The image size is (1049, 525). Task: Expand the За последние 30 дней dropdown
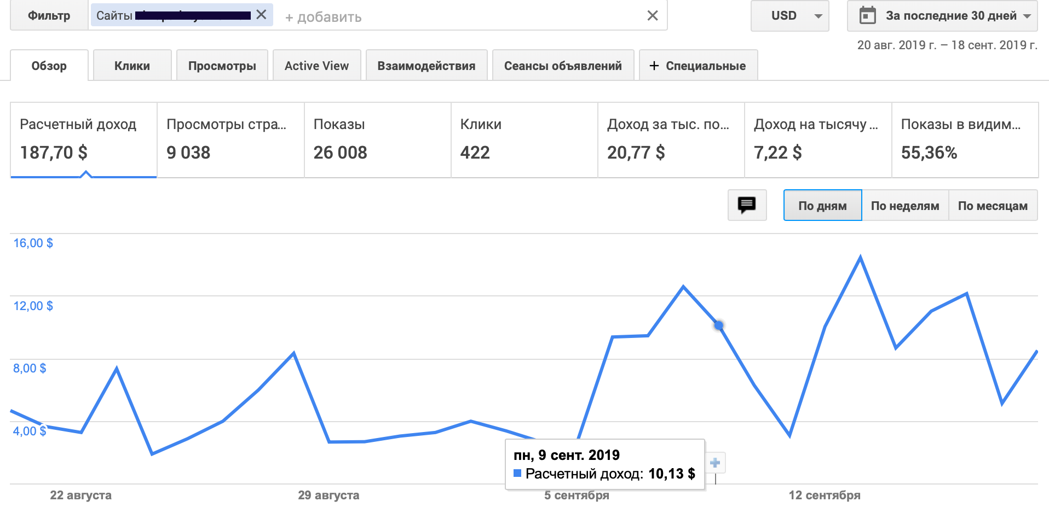(1027, 16)
